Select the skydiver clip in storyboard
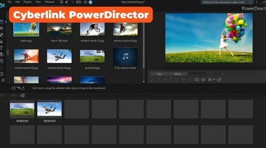 click(x=49, y=109)
